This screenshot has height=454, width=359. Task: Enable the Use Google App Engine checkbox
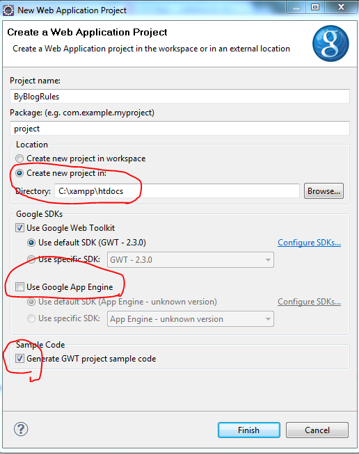point(19,287)
